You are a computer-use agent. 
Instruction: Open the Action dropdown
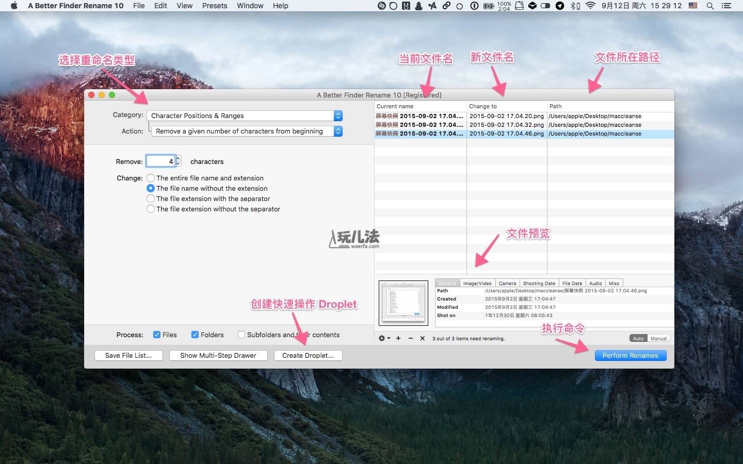247,131
